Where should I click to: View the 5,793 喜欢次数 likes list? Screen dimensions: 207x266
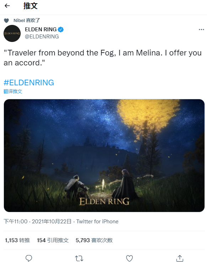coord(94,240)
